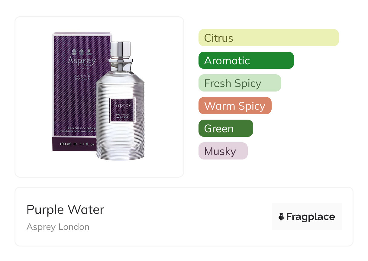This screenshot has width=368, height=261.
Task: Click the Asprey logo on the purple box
Action: coord(82,61)
